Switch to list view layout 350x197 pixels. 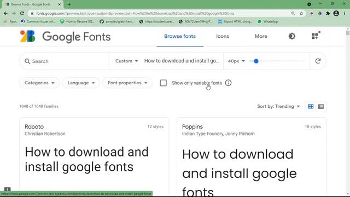click(321, 107)
